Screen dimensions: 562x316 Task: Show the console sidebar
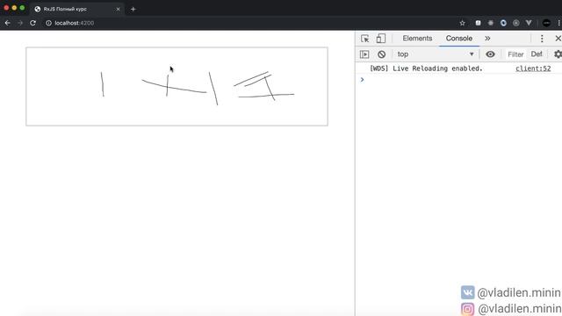pyautogui.click(x=364, y=54)
